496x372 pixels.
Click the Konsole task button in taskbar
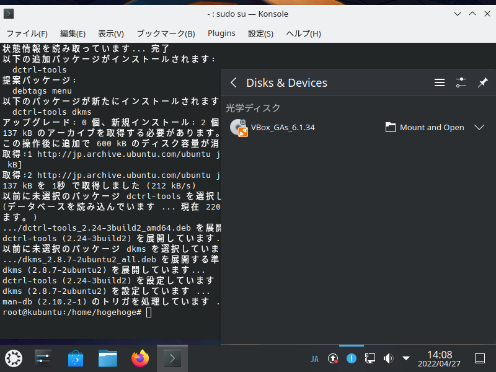[172, 358]
